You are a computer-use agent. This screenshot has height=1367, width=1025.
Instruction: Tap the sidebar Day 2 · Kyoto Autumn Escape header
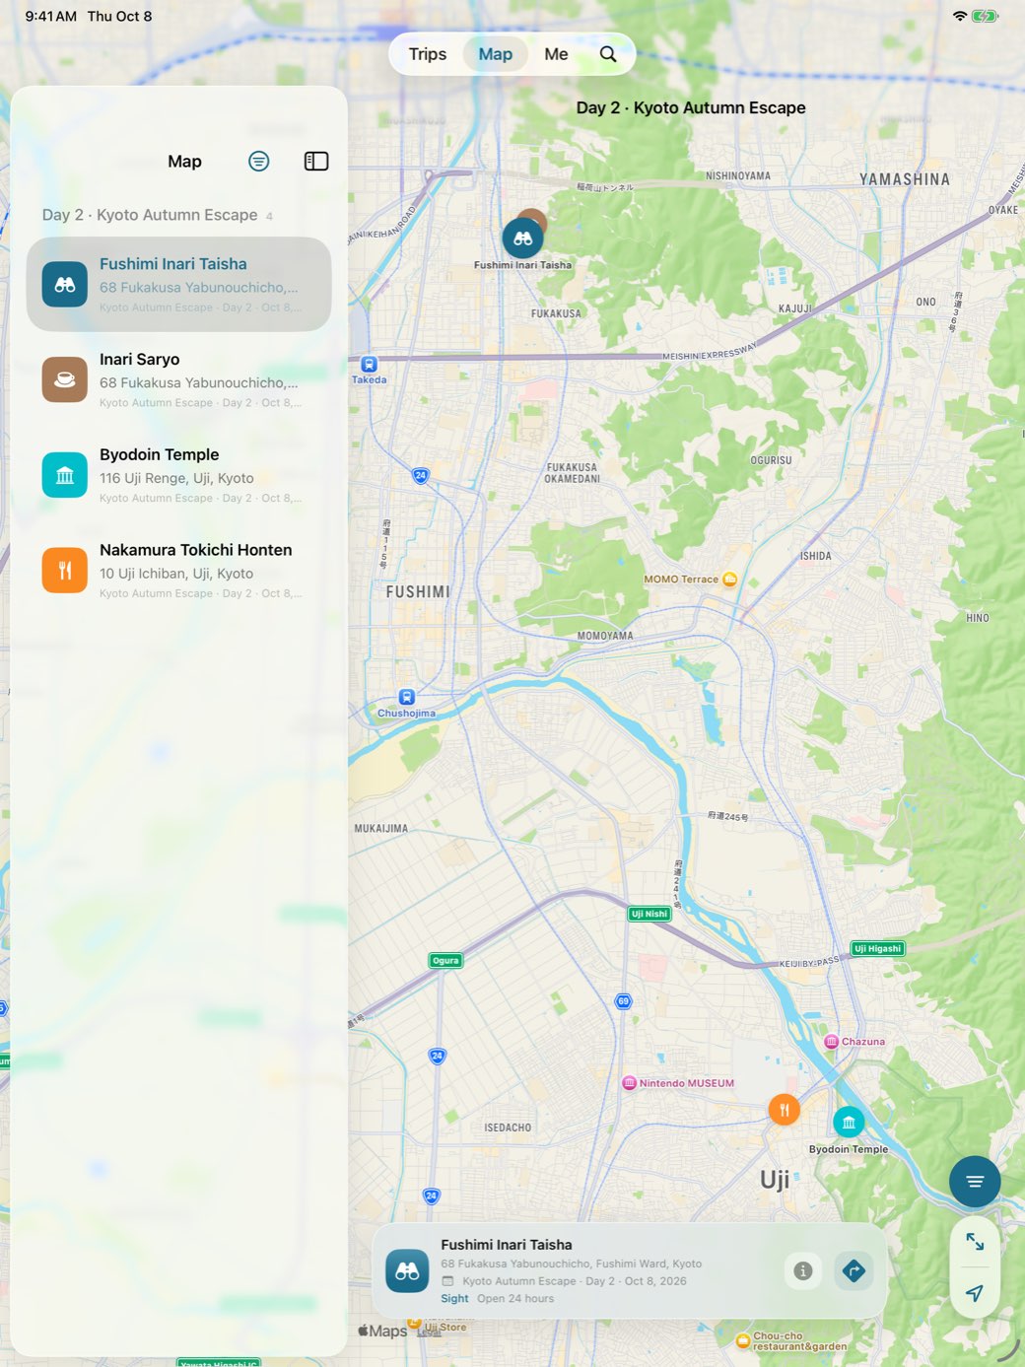coord(150,215)
